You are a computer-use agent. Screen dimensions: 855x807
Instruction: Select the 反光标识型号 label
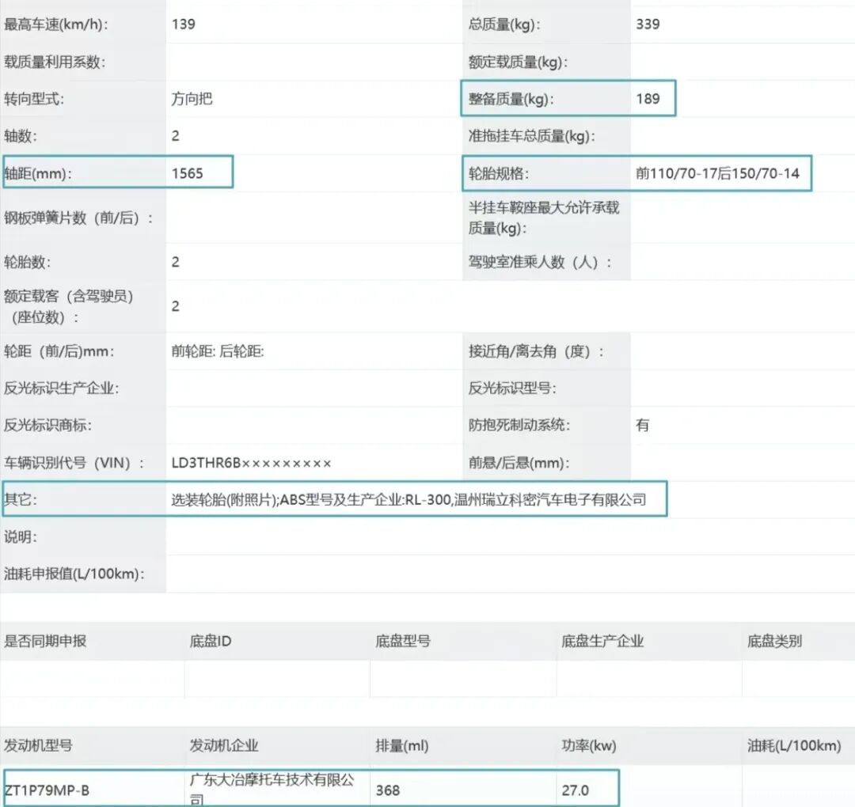(x=512, y=388)
